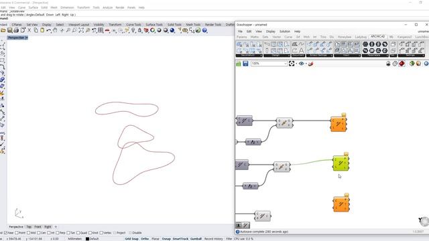Open the Grasshopper Solution menu
Image resolution: width=429 pixels, height=241 pixels.
click(284, 31)
